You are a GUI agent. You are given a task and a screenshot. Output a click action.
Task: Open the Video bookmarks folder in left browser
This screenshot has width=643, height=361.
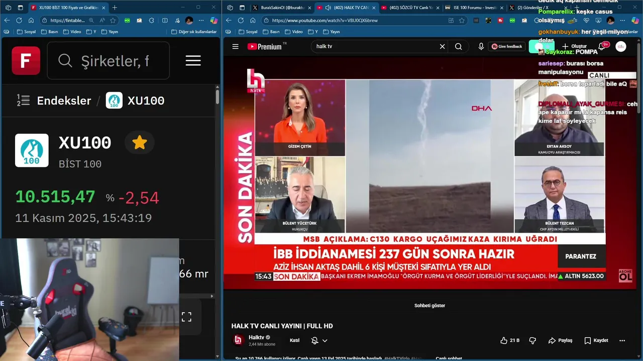click(x=71, y=32)
